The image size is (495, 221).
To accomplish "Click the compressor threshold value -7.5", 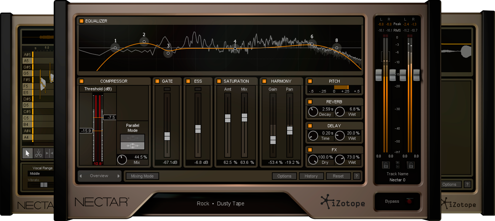I will click(x=110, y=117).
